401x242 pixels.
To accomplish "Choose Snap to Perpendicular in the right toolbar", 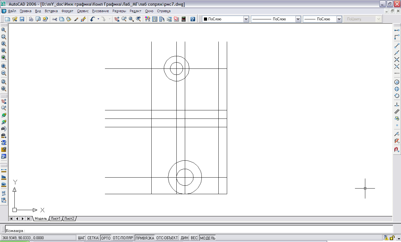I will coord(397,104).
